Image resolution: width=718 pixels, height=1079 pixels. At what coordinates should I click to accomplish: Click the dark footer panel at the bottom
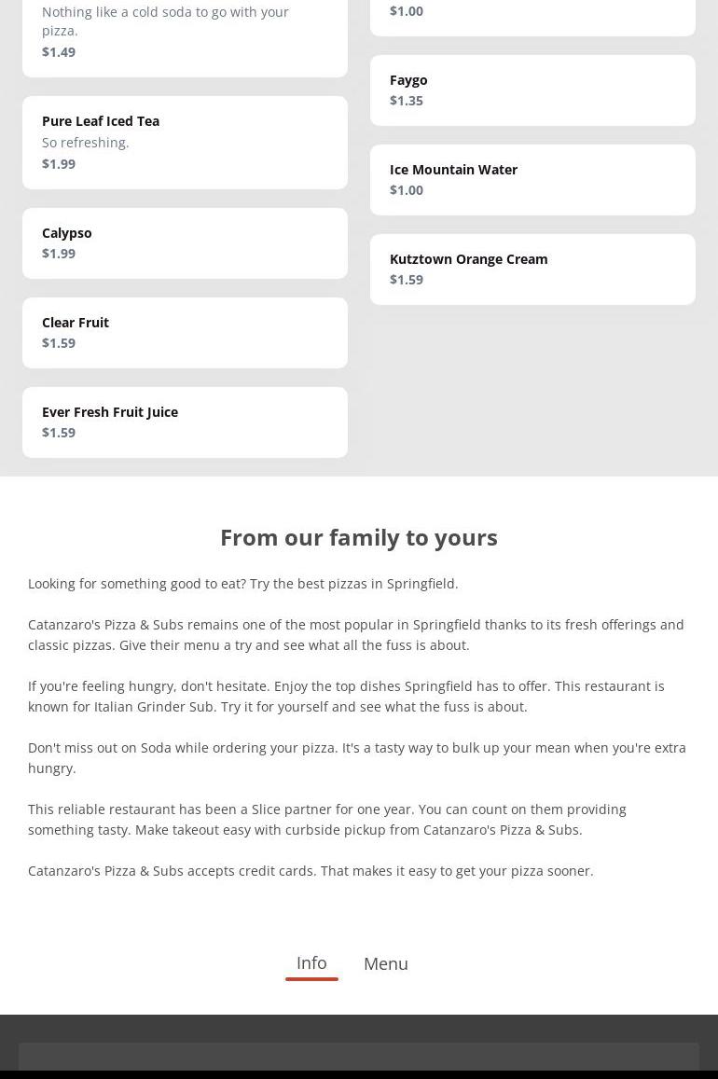pos(359,1056)
